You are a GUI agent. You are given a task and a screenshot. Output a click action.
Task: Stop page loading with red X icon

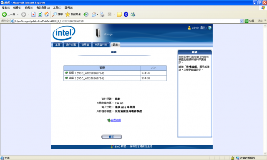(33, 15)
